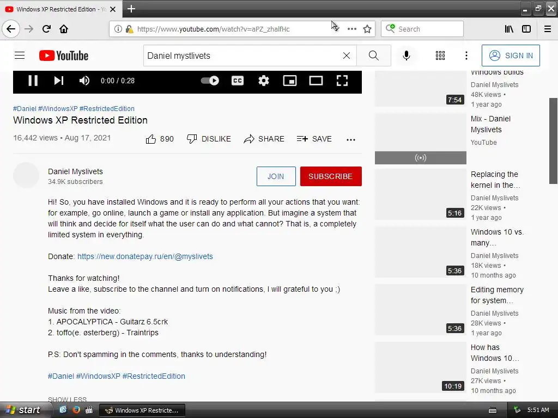Toggle Firefox sidebar icon
Image resolution: width=558 pixels, height=418 pixels.
tap(526, 29)
